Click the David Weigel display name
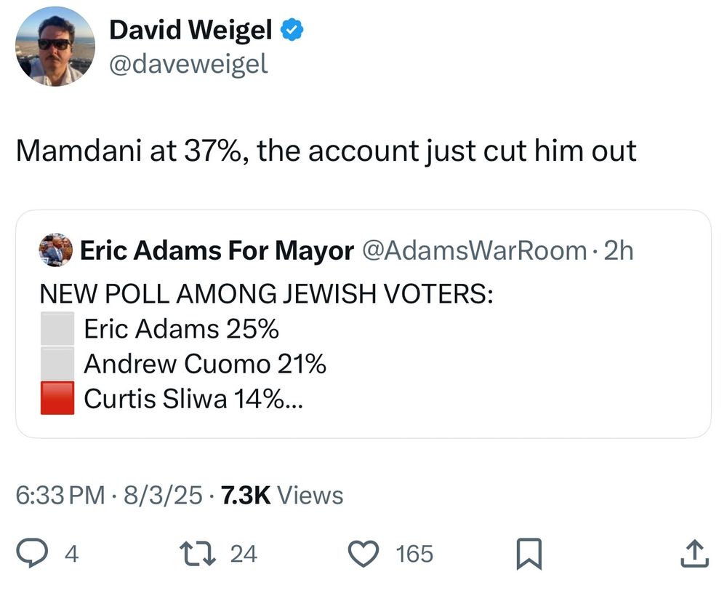The width and height of the screenshot is (727, 596). point(190,30)
